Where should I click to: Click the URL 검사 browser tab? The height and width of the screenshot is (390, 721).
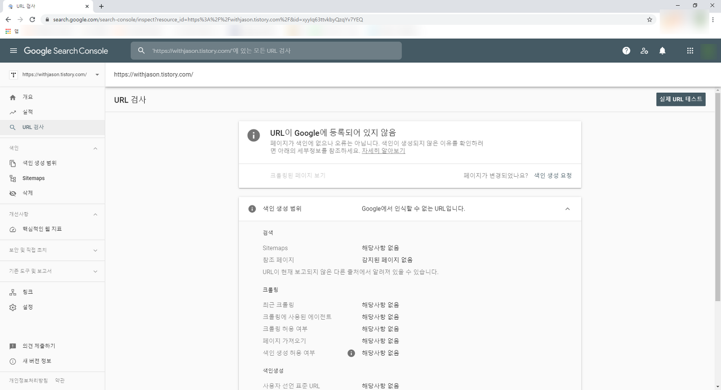click(48, 6)
